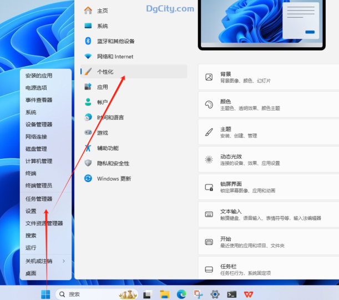Open the Snipping Tool taskbar icon
Viewport: 339px width, 300px height.
[198, 294]
